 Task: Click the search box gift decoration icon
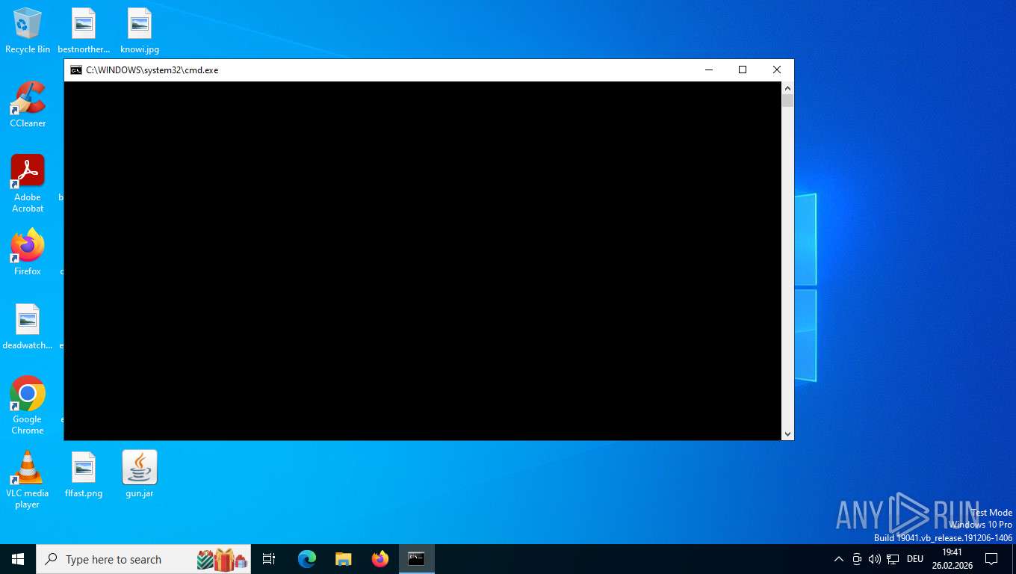point(222,559)
